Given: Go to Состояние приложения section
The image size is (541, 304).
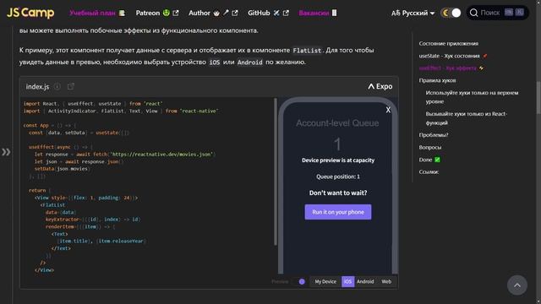Looking at the screenshot, I should pos(449,43).
